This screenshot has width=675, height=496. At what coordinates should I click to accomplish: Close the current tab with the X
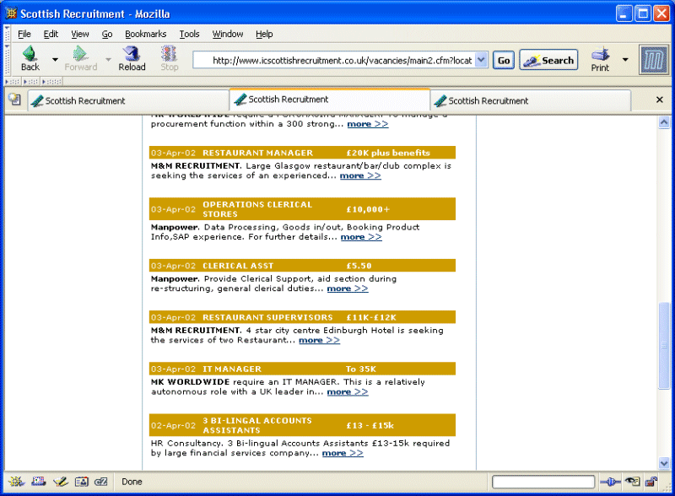tap(659, 100)
